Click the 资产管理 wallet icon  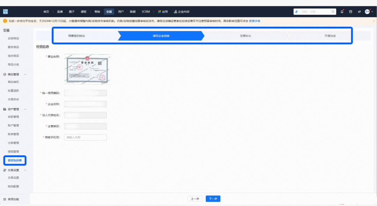pos(5,109)
